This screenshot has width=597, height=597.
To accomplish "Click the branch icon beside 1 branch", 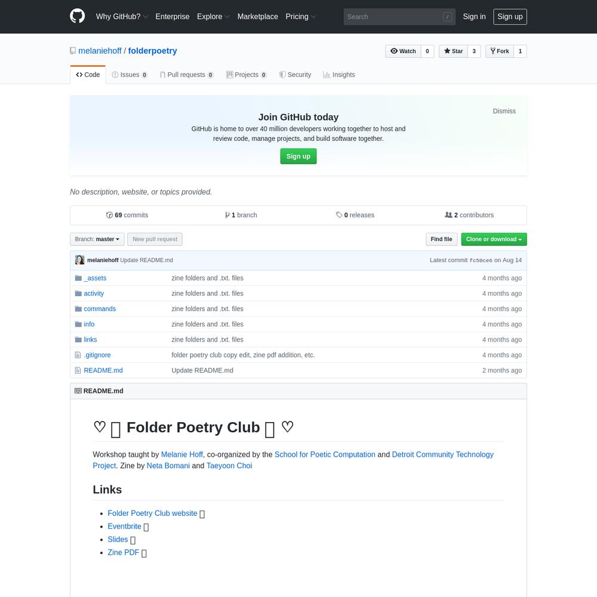I will click(x=227, y=215).
